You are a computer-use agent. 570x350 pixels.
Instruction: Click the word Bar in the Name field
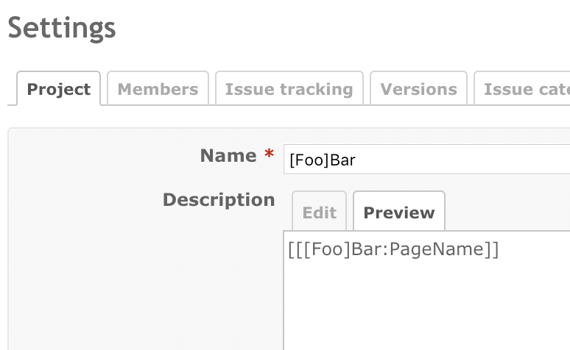[x=342, y=160]
